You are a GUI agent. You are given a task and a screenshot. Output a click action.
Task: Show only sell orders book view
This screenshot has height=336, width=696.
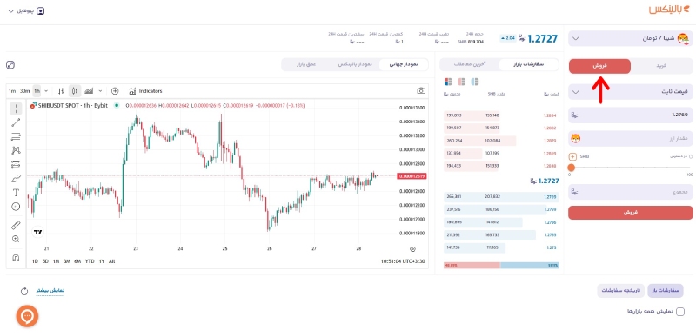coord(462,82)
